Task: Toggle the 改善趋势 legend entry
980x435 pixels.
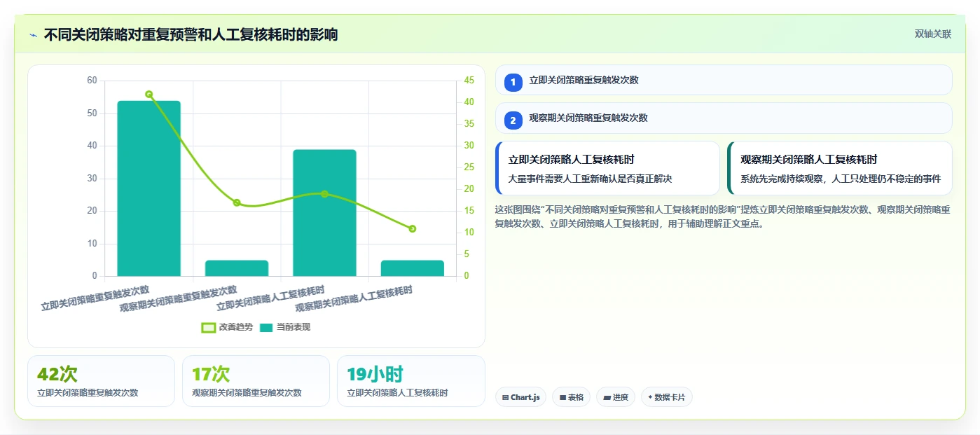Action: point(226,327)
